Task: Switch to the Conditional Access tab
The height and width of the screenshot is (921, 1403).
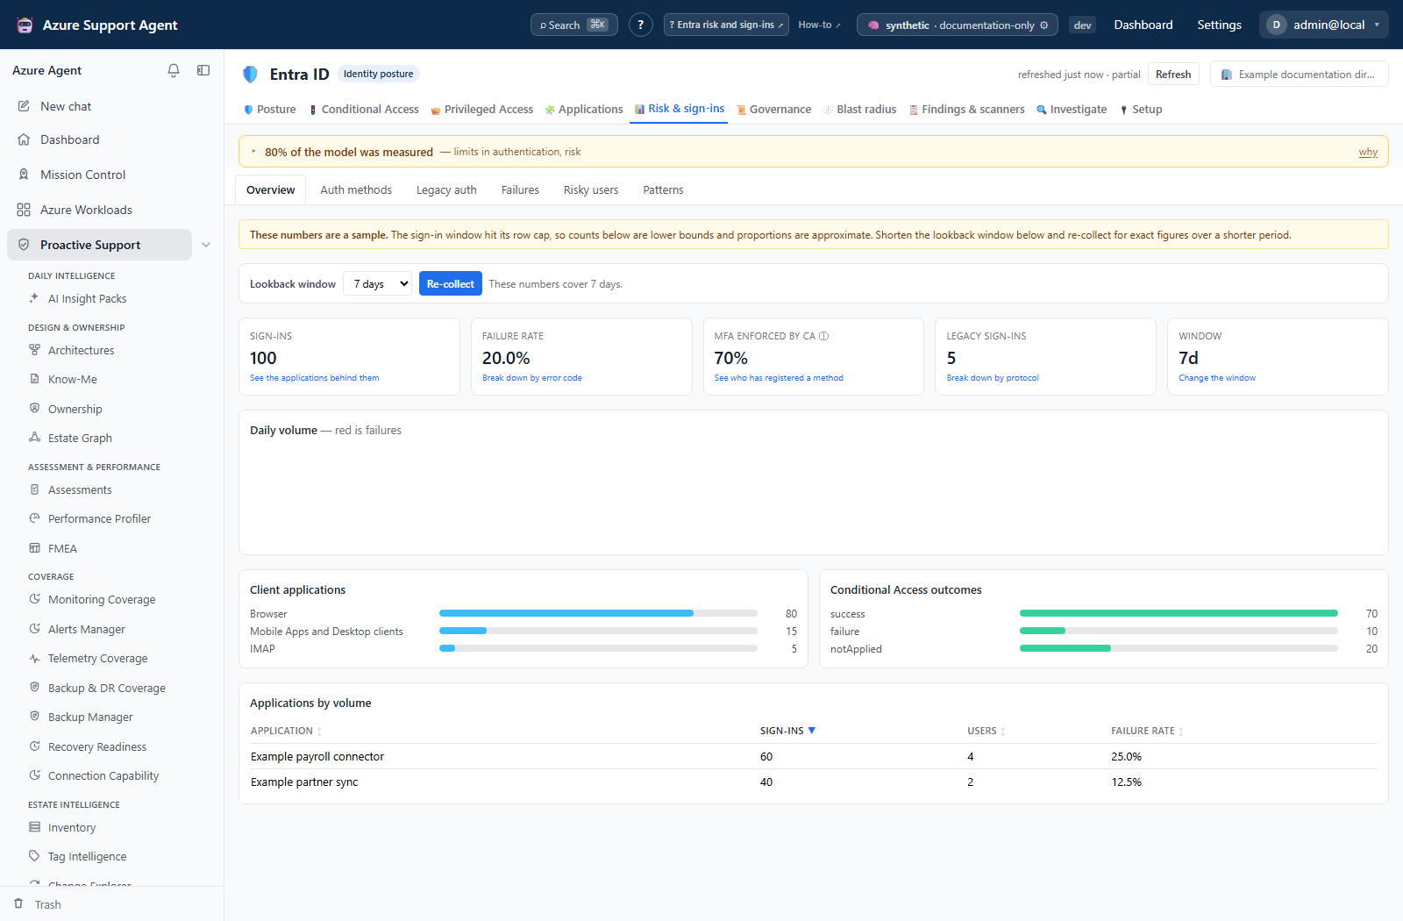Action: 363,110
